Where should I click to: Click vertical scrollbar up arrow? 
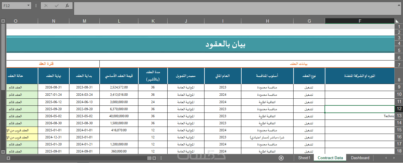[x=3, y=21]
